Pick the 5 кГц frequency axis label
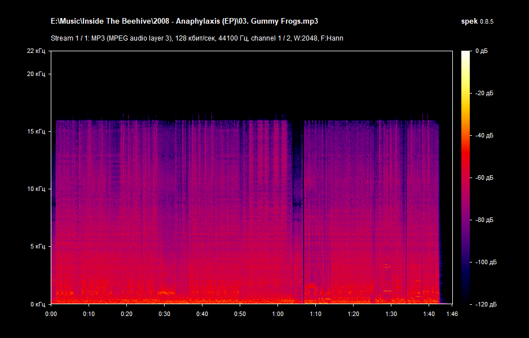Screen dimensions: 529x338 click(x=38, y=246)
